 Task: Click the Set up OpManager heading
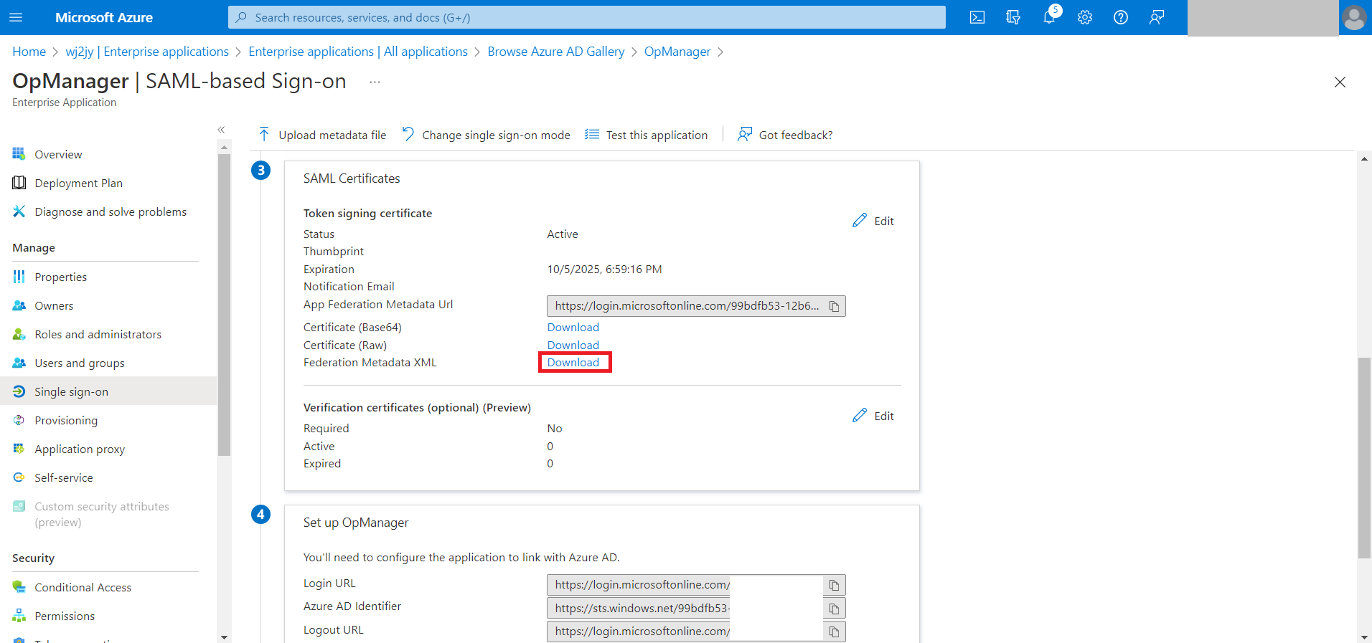pos(356,523)
